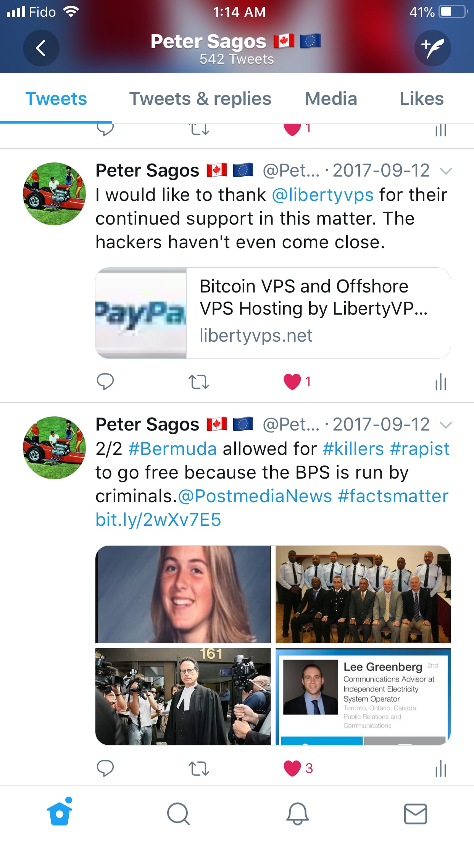The height and width of the screenshot is (842, 474).
Task: Toggle like on the #Bermuda tweet
Action: point(292,768)
